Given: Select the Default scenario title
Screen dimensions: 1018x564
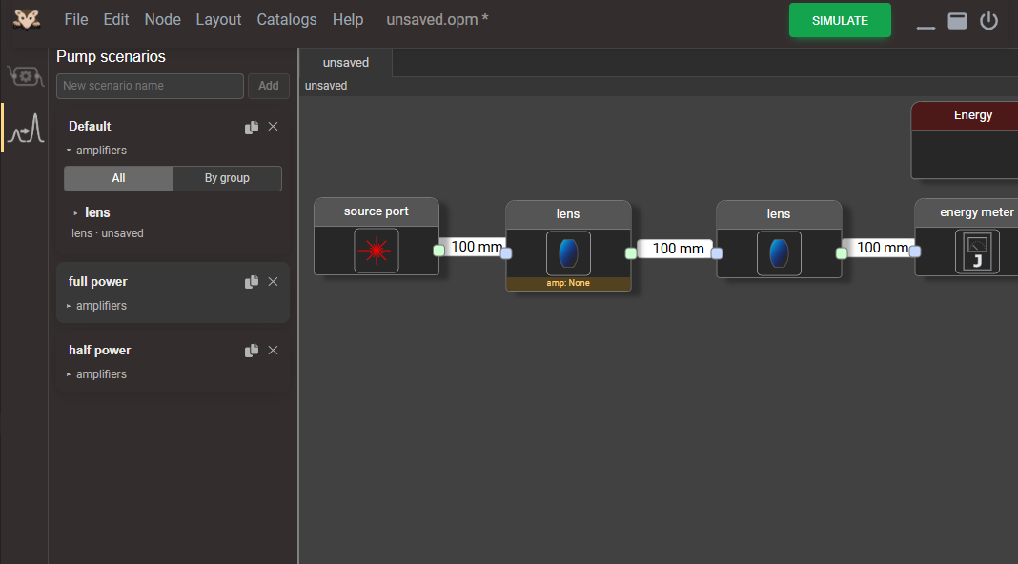Looking at the screenshot, I should coord(90,127).
